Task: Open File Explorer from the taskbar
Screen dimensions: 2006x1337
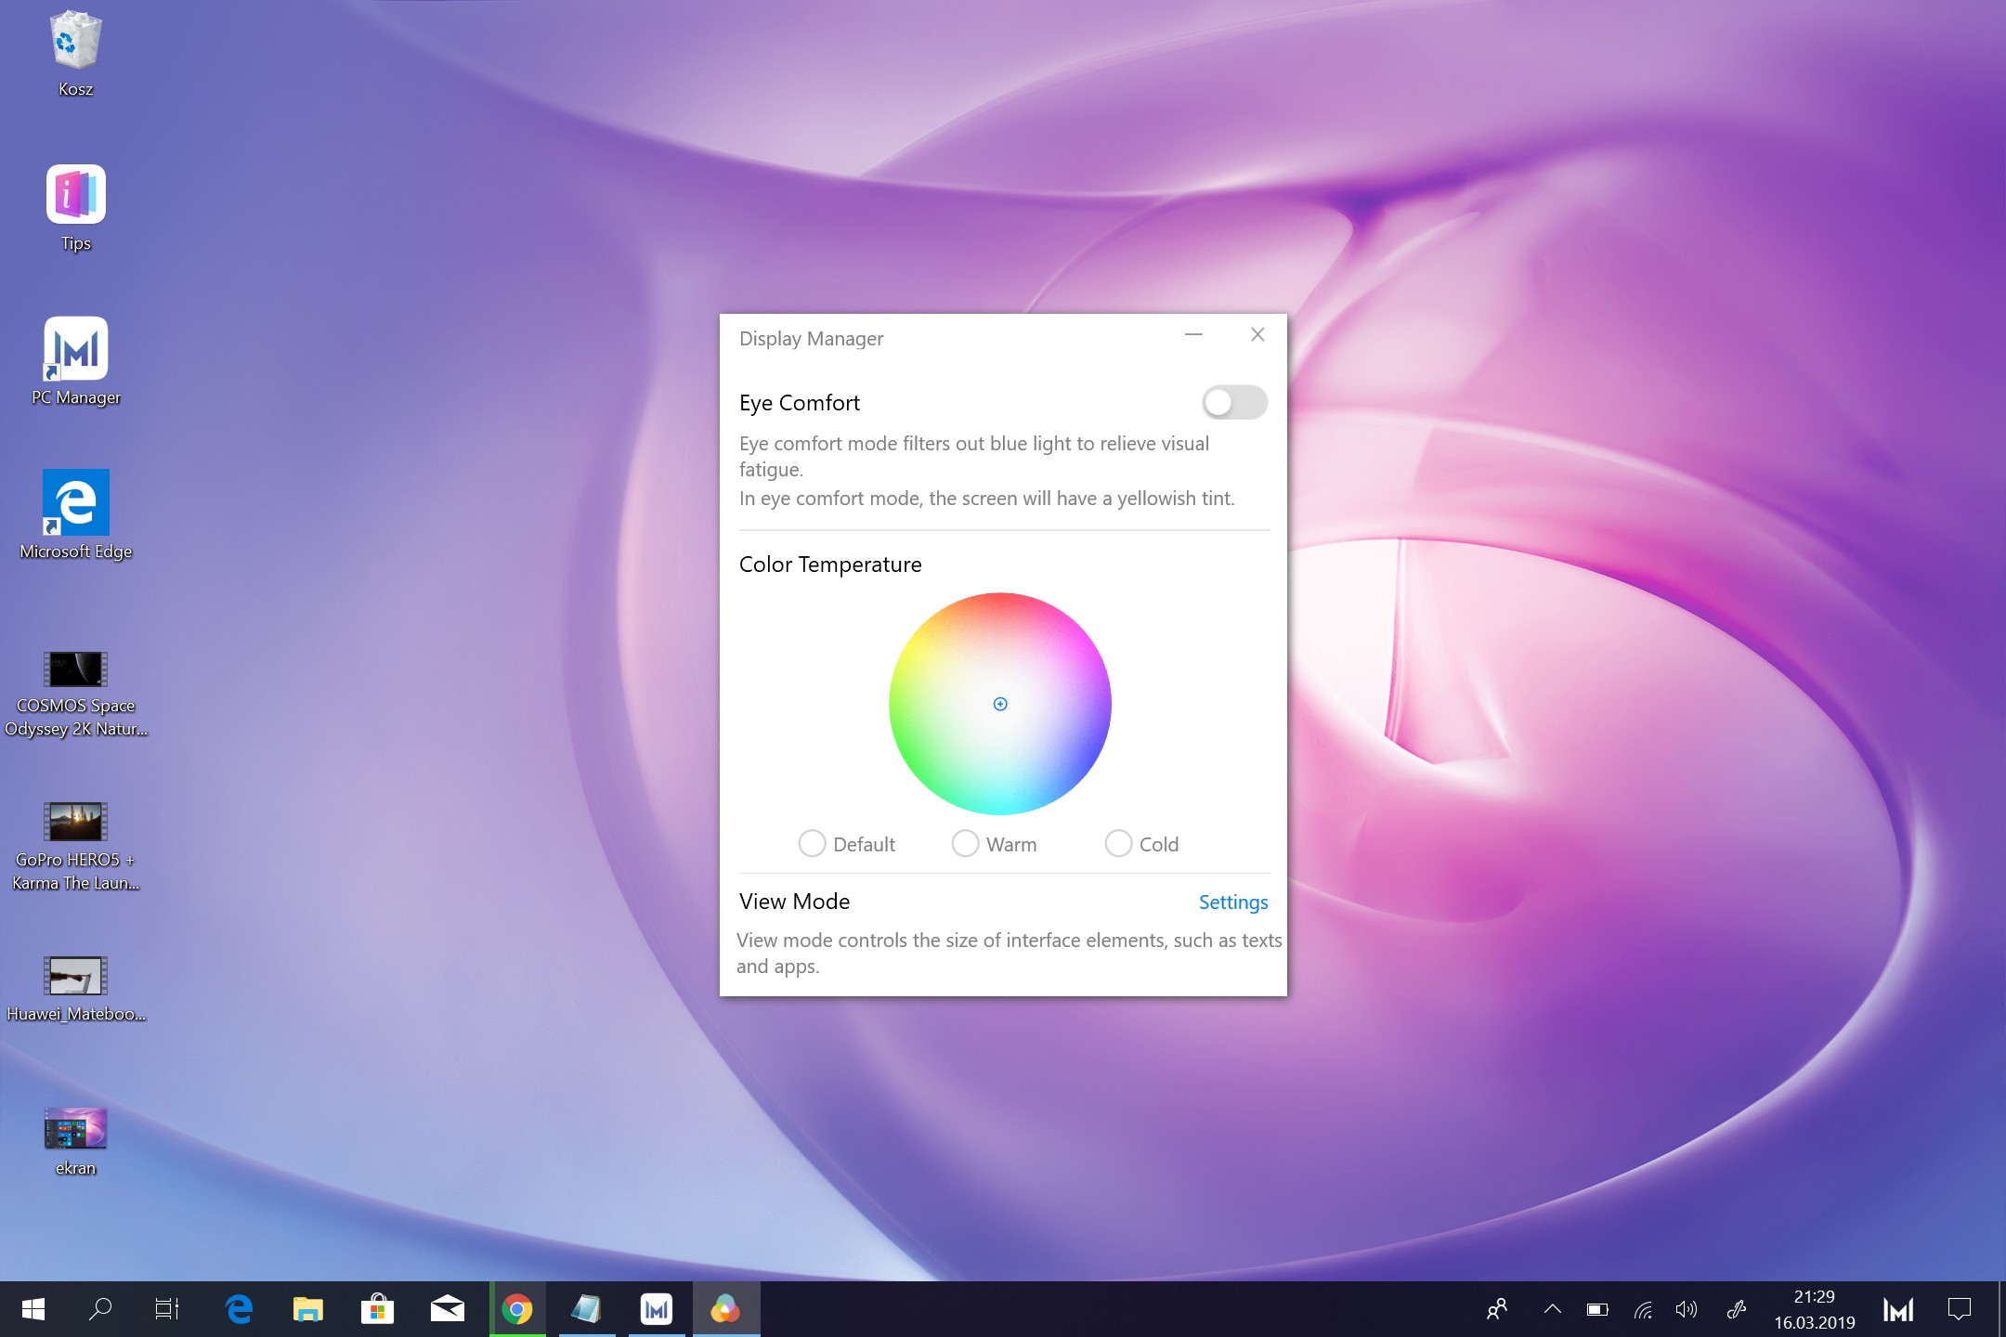Action: [x=308, y=1309]
